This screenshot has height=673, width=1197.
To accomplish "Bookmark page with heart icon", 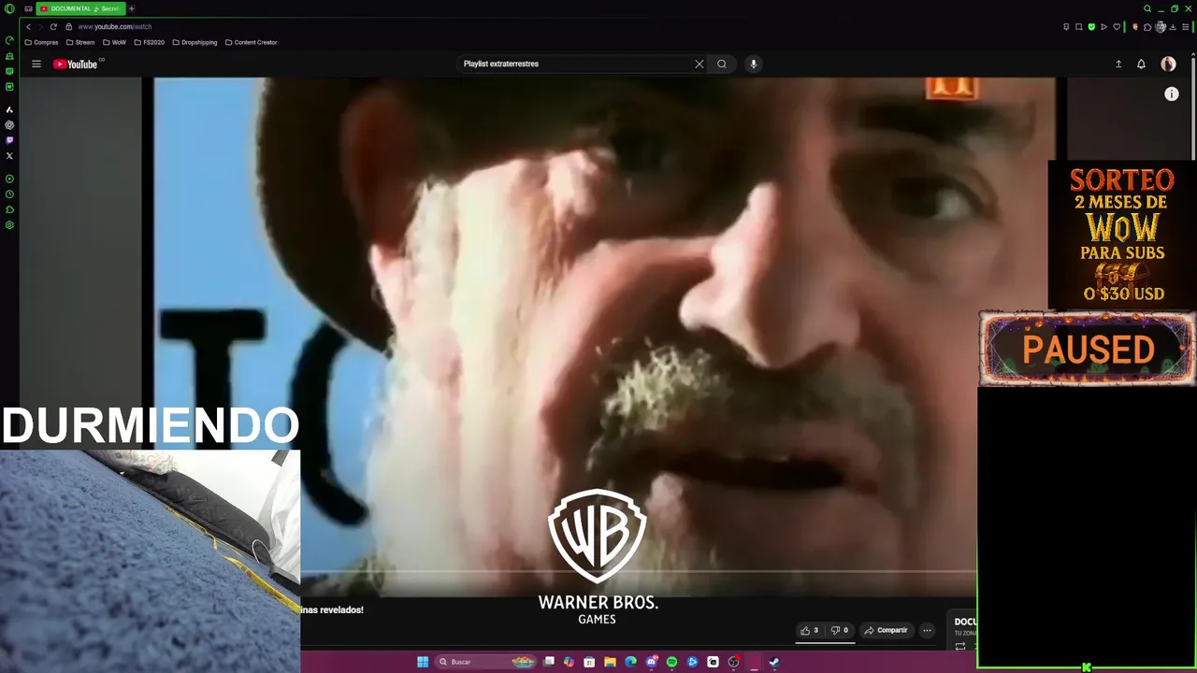I will 1116,26.
